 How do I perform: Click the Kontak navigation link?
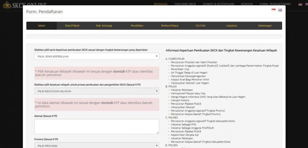pyautogui.click(x=247, y=4)
